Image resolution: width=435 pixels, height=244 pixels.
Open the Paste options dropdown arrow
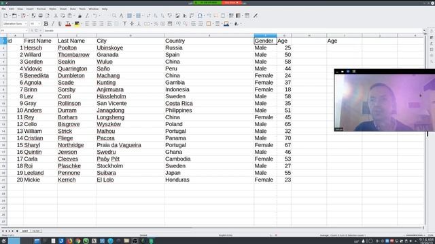(x=73, y=16)
